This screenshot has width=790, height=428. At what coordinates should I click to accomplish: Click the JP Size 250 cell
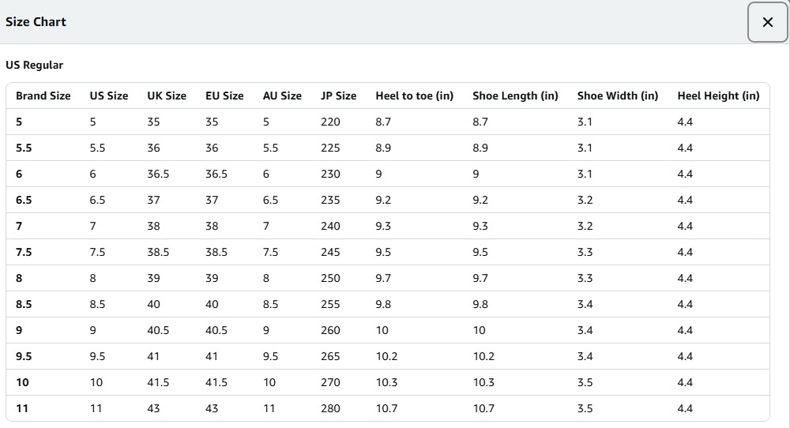(330, 278)
